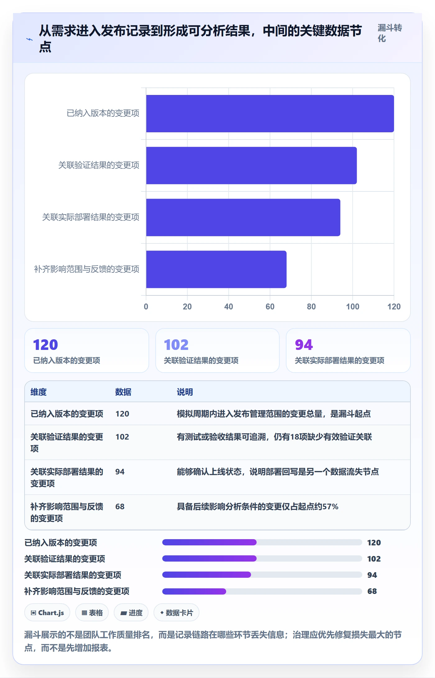
Task: Click the 进度 chip
Action: click(131, 613)
